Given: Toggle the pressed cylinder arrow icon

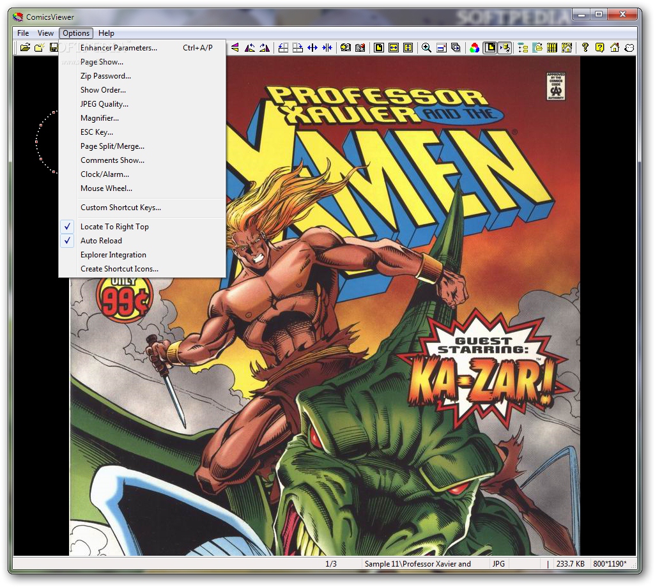Looking at the screenshot, I should click(x=505, y=48).
